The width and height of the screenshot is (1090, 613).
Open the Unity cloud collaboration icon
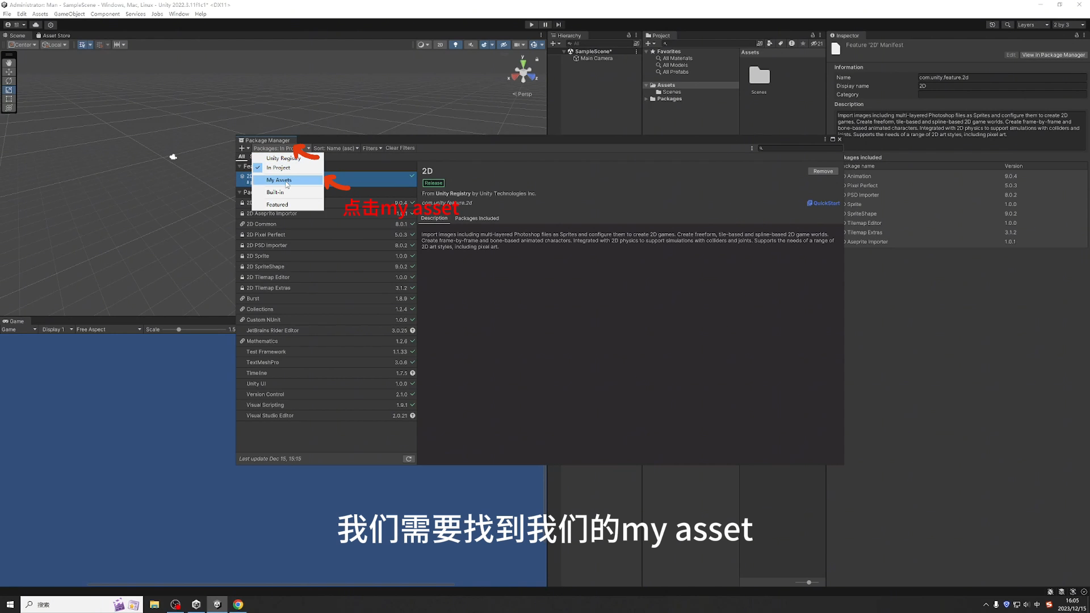[35, 25]
